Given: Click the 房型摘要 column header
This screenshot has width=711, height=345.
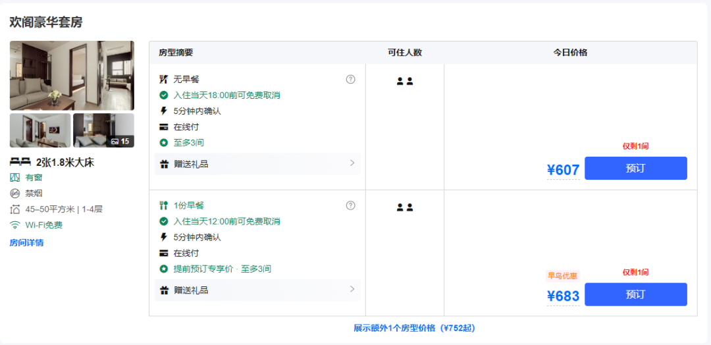Looking at the screenshot, I should pos(176,53).
